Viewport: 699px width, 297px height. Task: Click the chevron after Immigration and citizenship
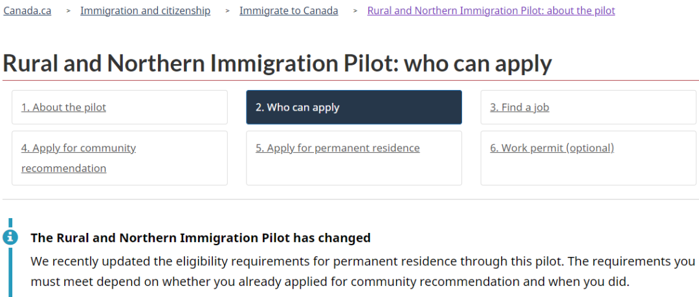tap(227, 11)
